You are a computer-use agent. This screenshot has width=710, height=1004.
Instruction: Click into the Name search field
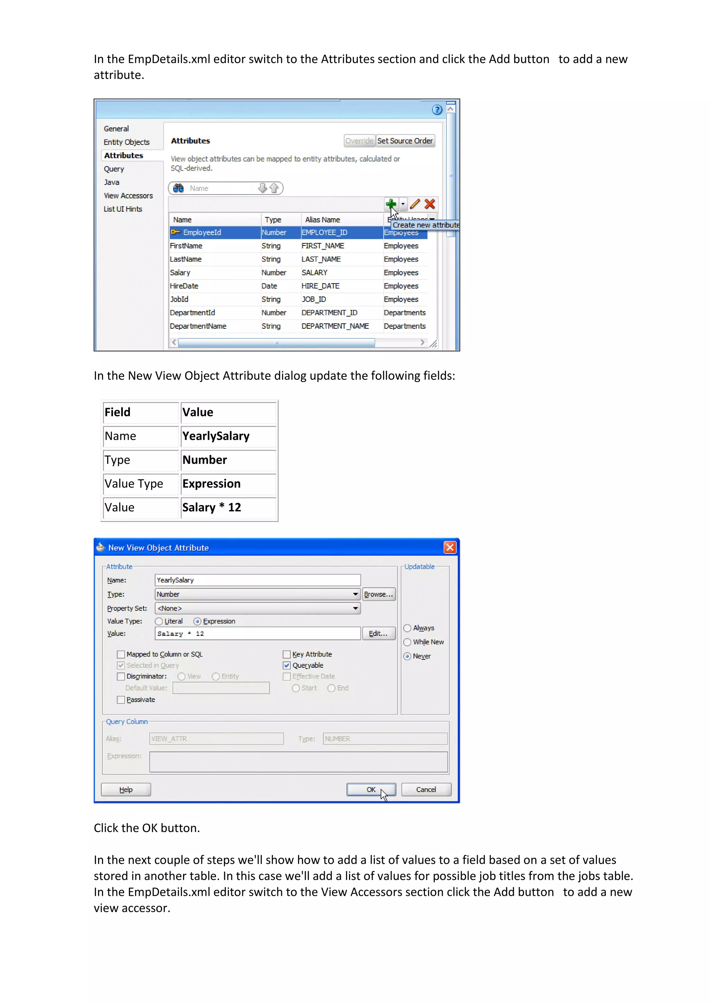point(222,188)
